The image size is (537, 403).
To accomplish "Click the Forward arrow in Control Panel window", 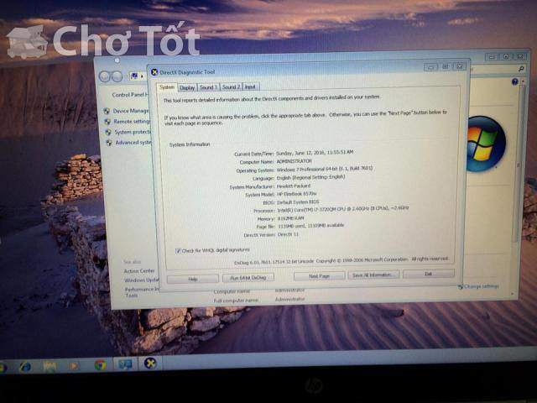I will point(117,76).
